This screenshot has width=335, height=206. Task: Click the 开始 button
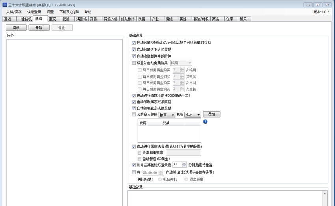[39, 28]
